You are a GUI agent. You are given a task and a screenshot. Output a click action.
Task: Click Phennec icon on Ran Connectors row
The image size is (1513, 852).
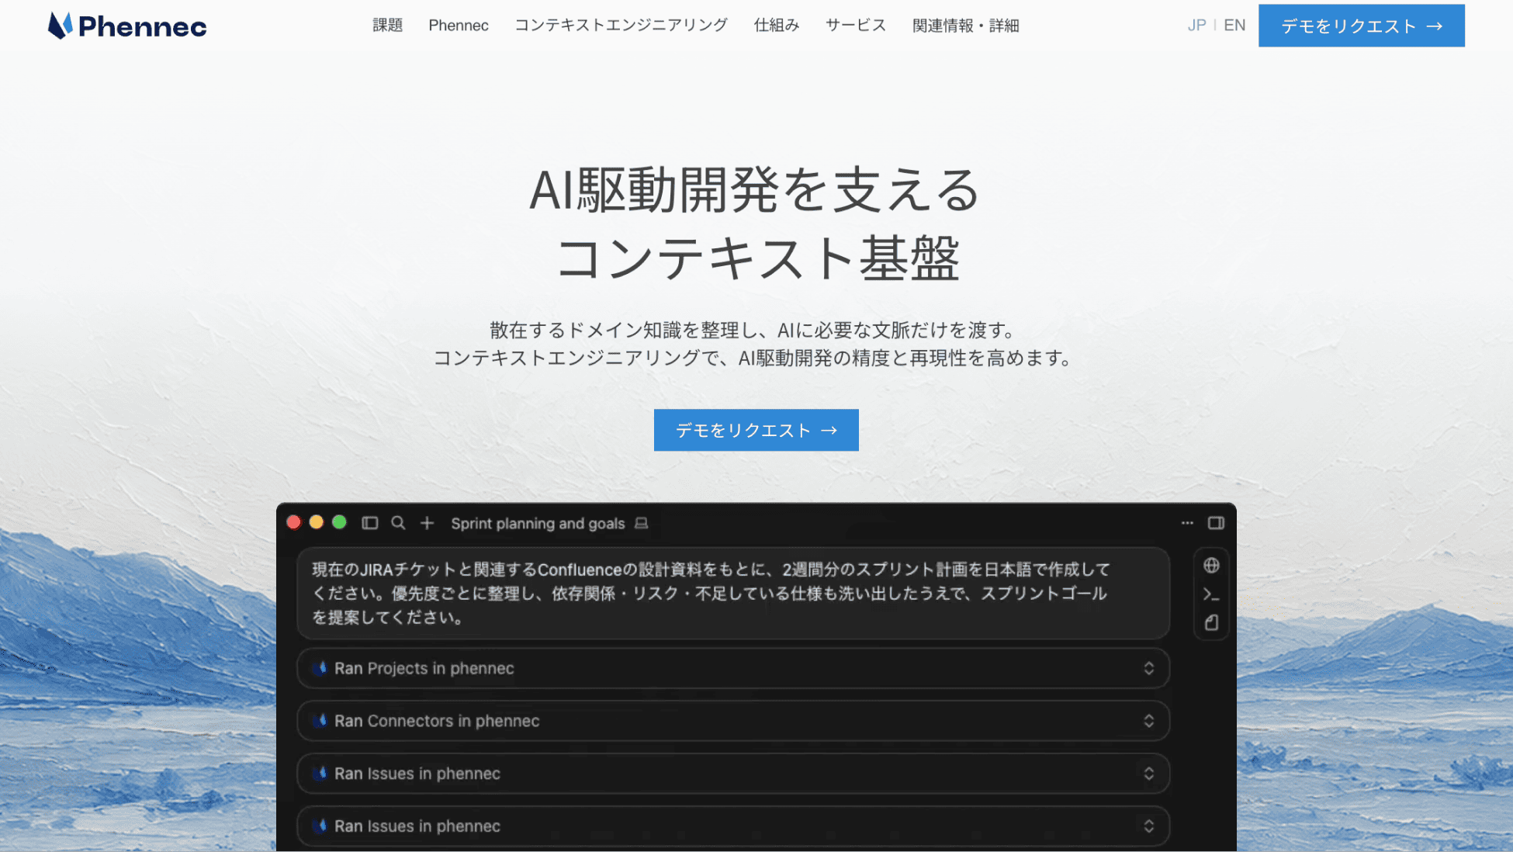(x=320, y=721)
